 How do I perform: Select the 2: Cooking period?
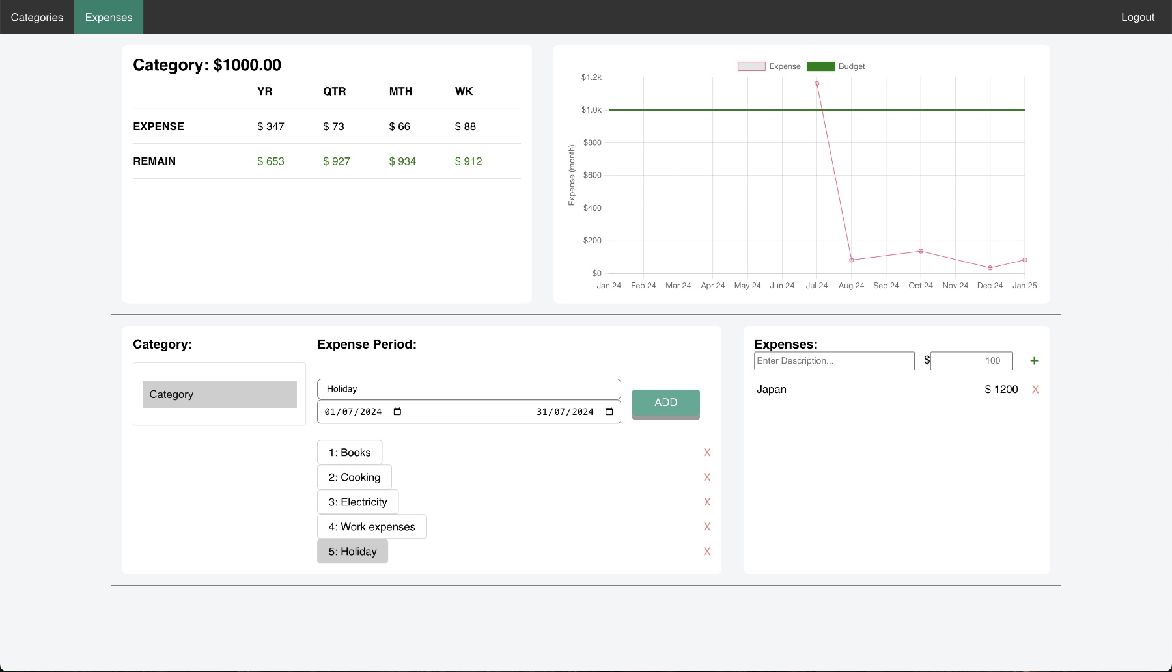pyautogui.click(x=354, y=477)
